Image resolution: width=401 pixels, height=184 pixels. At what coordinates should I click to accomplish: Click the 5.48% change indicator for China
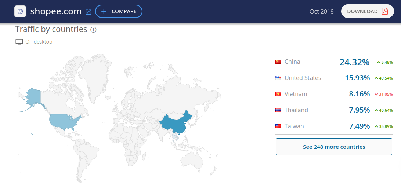coord(384,62)
